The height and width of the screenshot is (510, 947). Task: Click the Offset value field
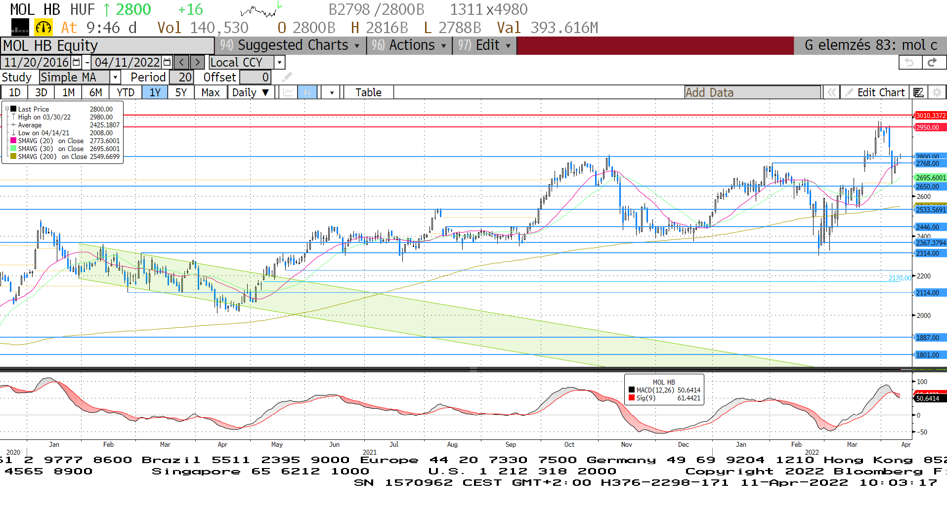pyautogui.click(x=255, y=77)
